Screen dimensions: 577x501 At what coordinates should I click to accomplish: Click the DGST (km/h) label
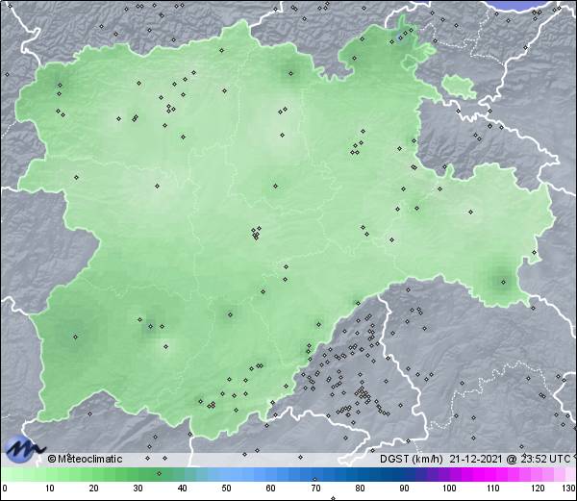411,459
